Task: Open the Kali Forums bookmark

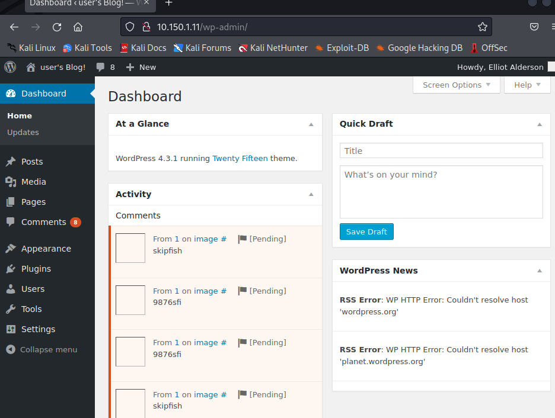Action: coord(202,48)
